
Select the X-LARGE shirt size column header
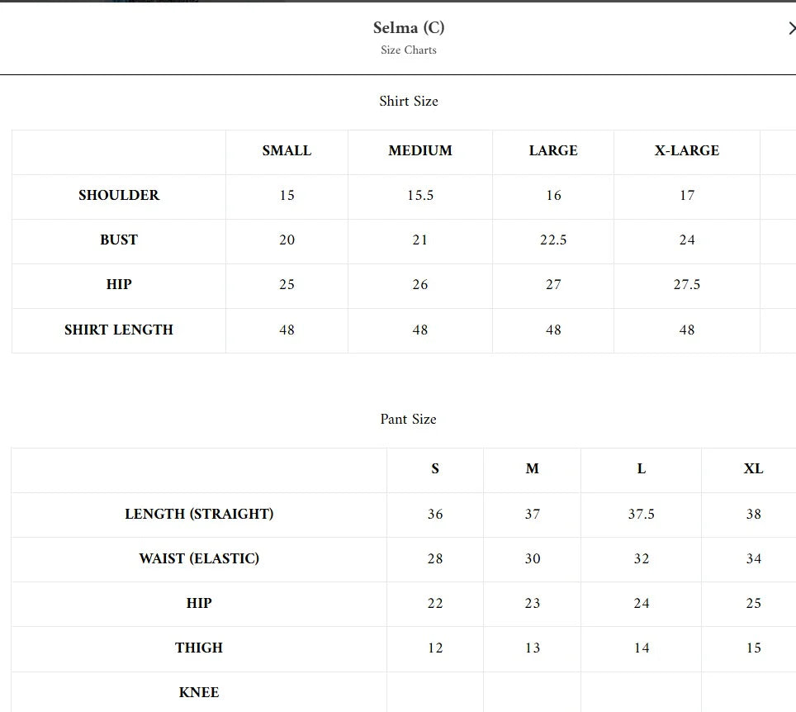pos(687,150)
